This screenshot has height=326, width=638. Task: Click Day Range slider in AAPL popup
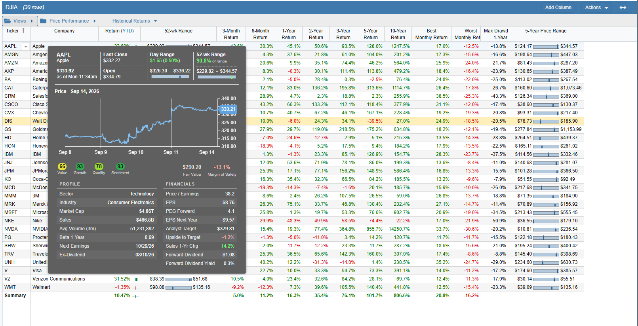point(170,77)
